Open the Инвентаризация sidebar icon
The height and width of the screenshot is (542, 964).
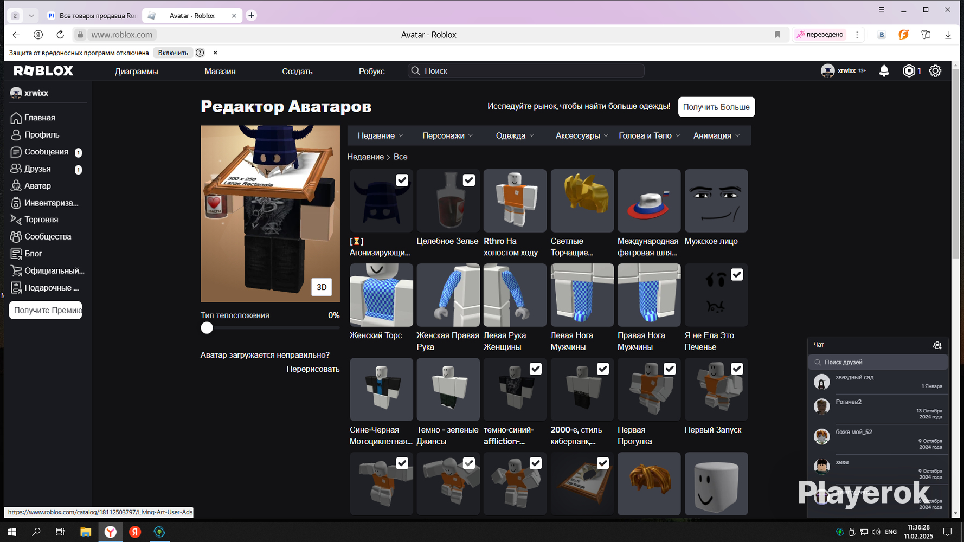pos(16,203)
